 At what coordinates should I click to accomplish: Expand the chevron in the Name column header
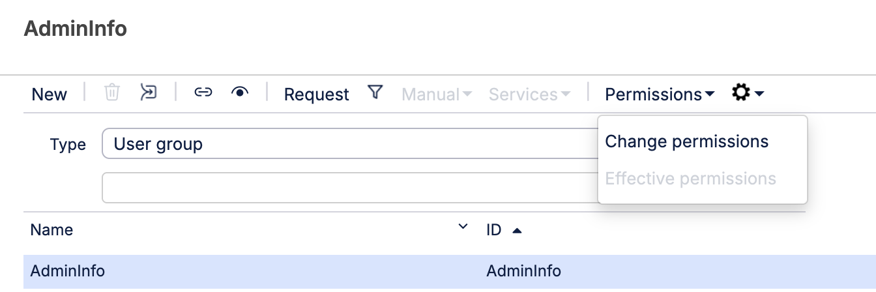pos(463,227)
